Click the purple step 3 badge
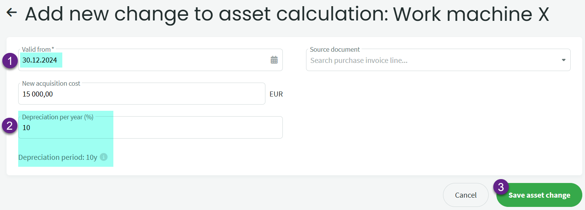 coord(501,187)
